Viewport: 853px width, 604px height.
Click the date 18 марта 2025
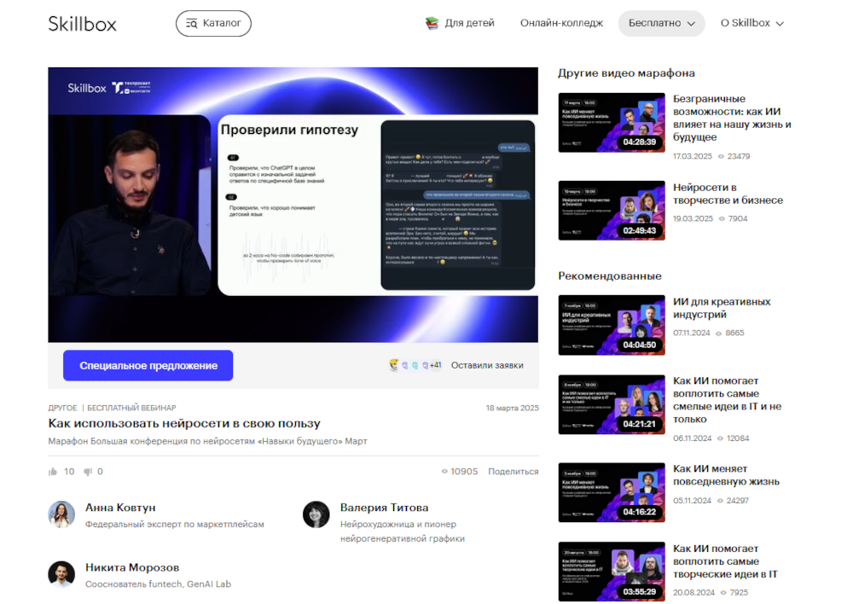pos(512,408)
